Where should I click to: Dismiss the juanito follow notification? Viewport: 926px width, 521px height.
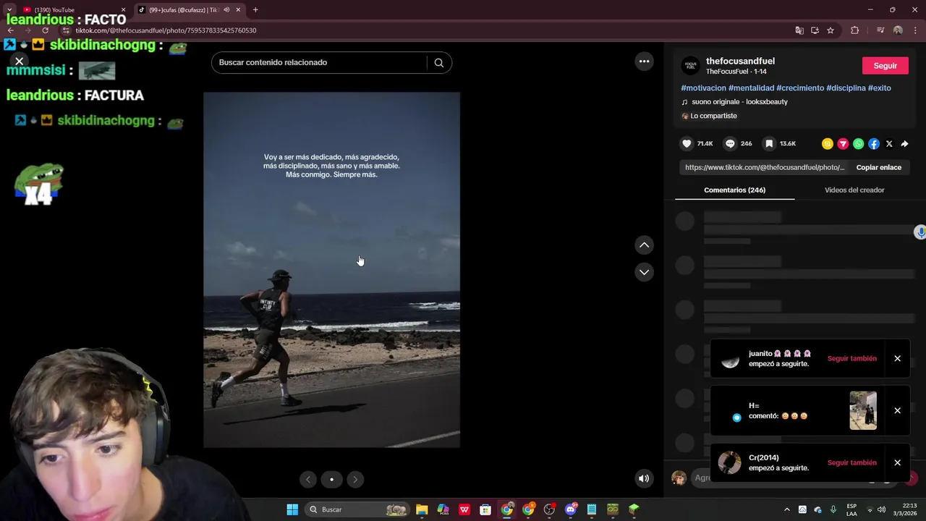tap(897, 358)
